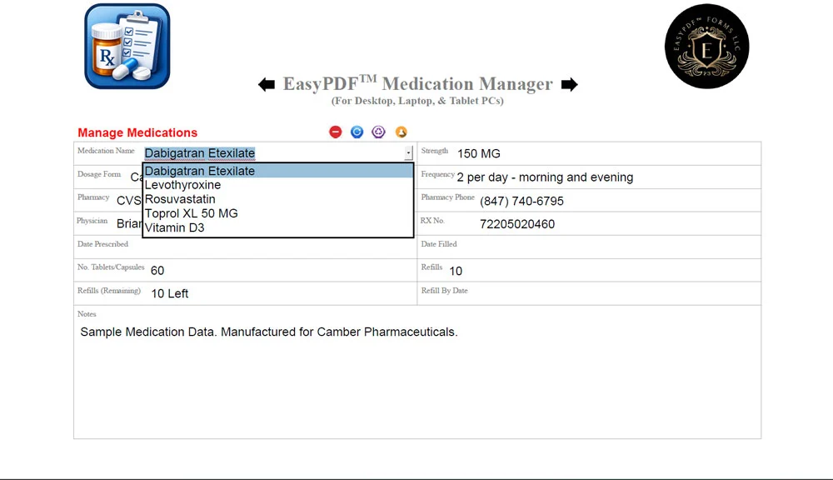Click the No. Tablets/Capsules field showing 60
Viewport: 833px width, 480px height.
pos(281,271)
